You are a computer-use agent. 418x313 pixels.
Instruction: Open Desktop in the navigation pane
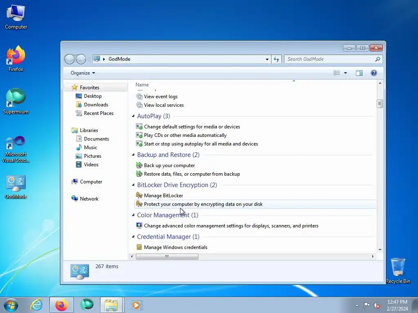click(93, 96)
